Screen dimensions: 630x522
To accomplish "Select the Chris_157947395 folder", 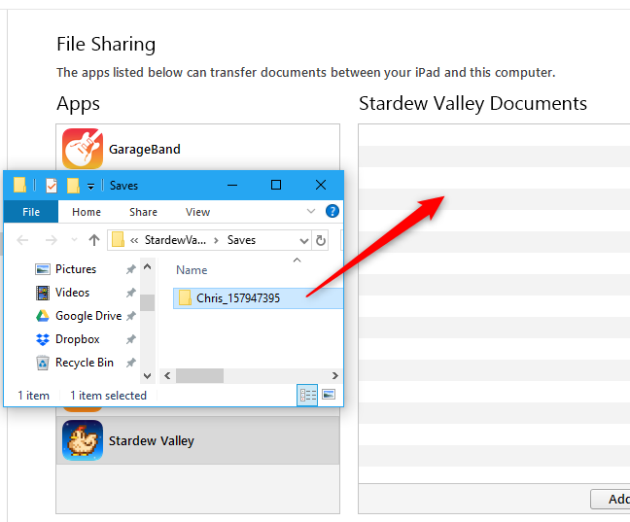I will 258,298.
